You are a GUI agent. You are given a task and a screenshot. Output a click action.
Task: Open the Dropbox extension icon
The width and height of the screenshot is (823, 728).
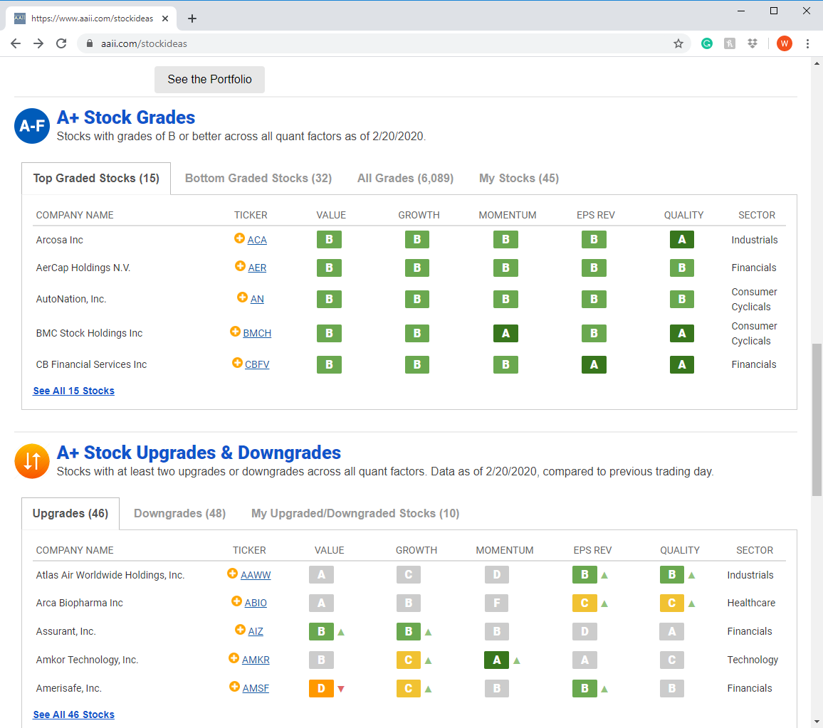click(x=753, y=43)
